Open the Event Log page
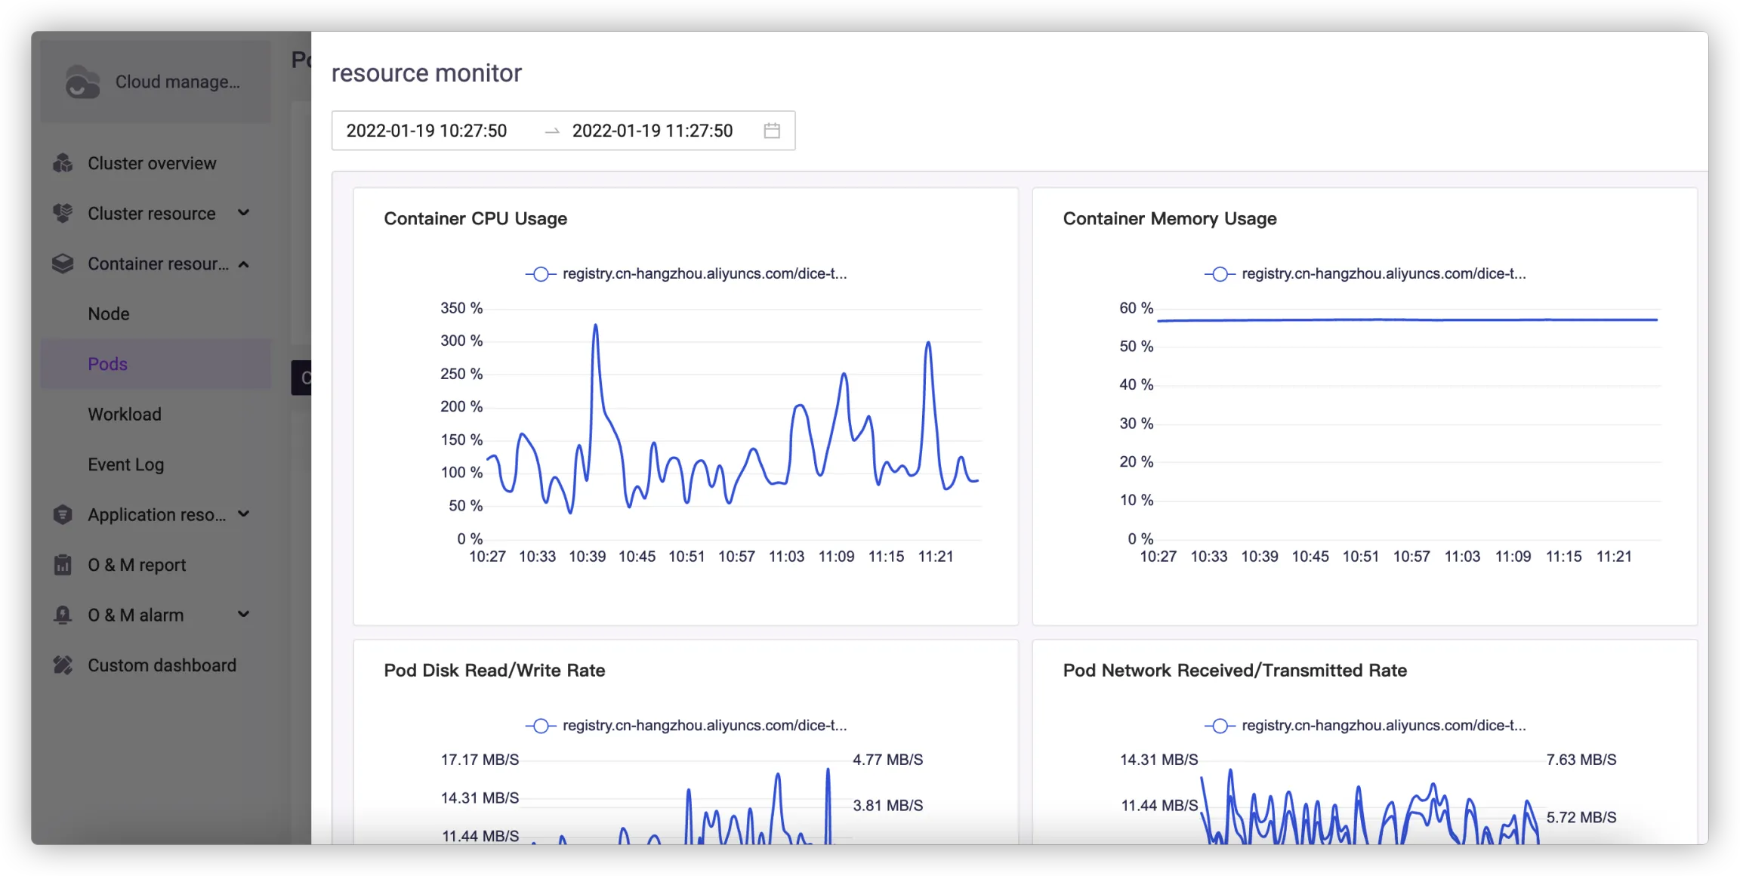The height and width of the screenshot is (876, 1740). click(x=126, y=464)
